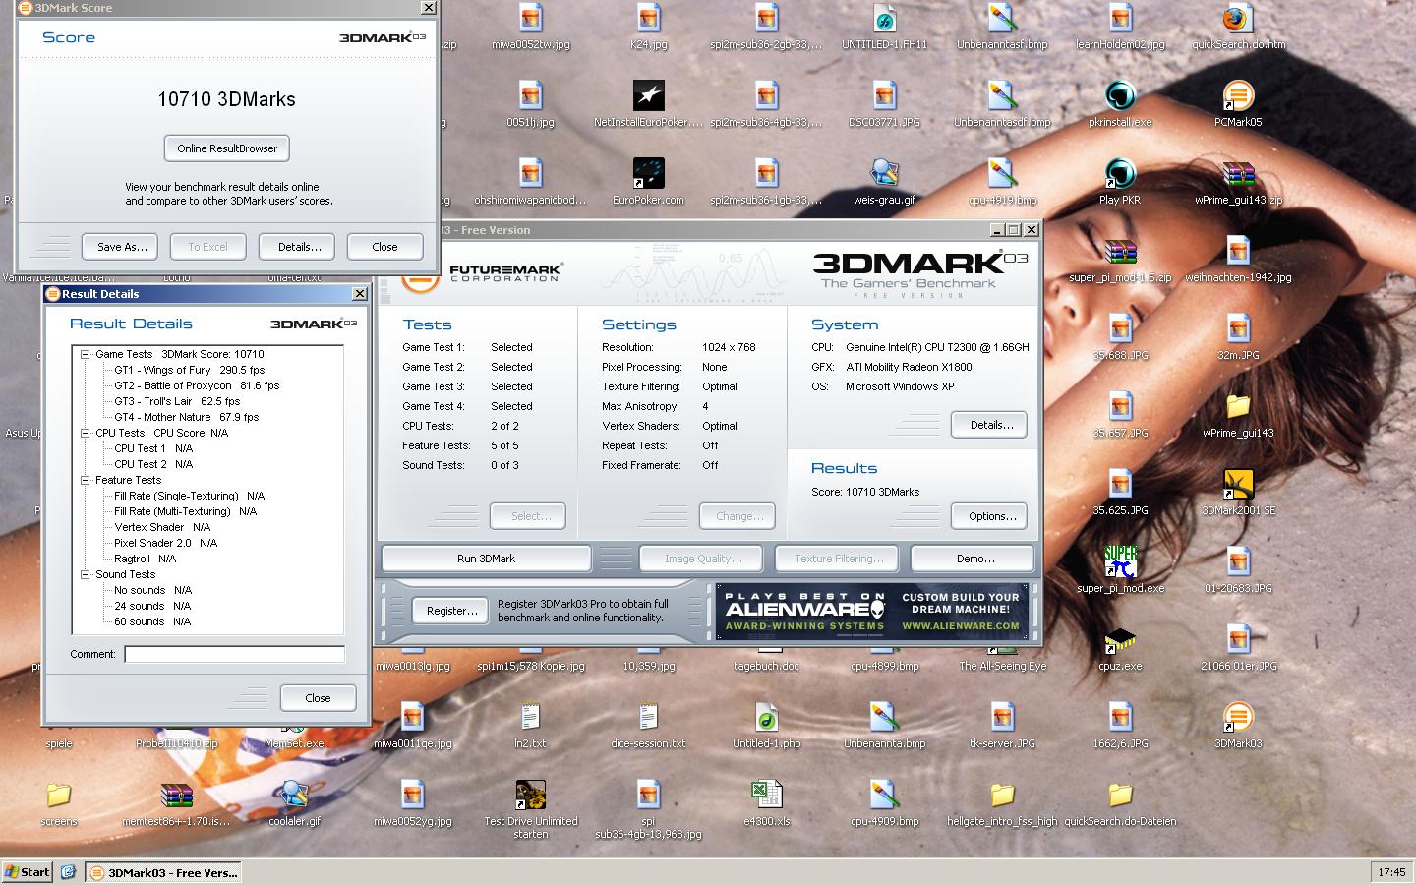Viewport: 1416px width, 885px height.
Task: Select GT1 - Wings of Fury result row
Action: click(189, 370)
